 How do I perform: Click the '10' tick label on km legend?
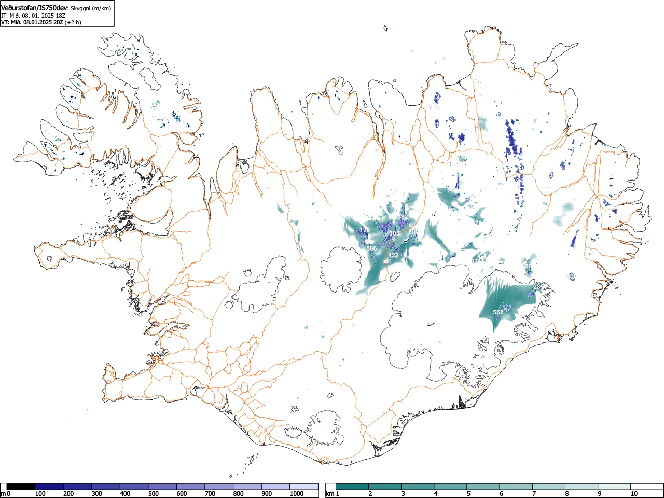[633, 494]
